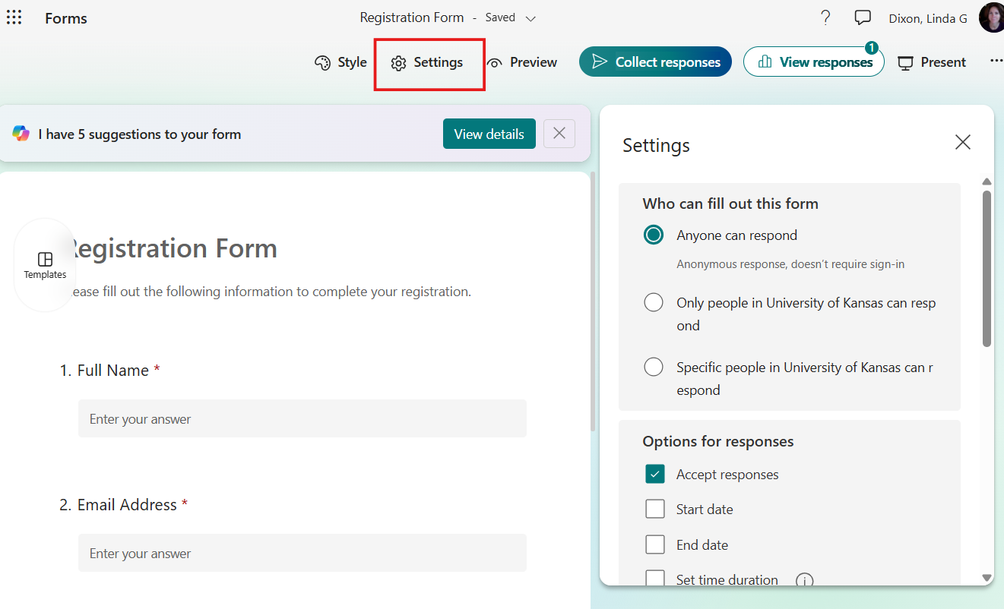Click the info icon beside Set time duration

804,581
